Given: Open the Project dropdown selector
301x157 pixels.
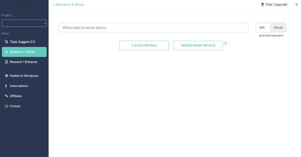Looking at the screenshot, I should [x=24, y=23].
